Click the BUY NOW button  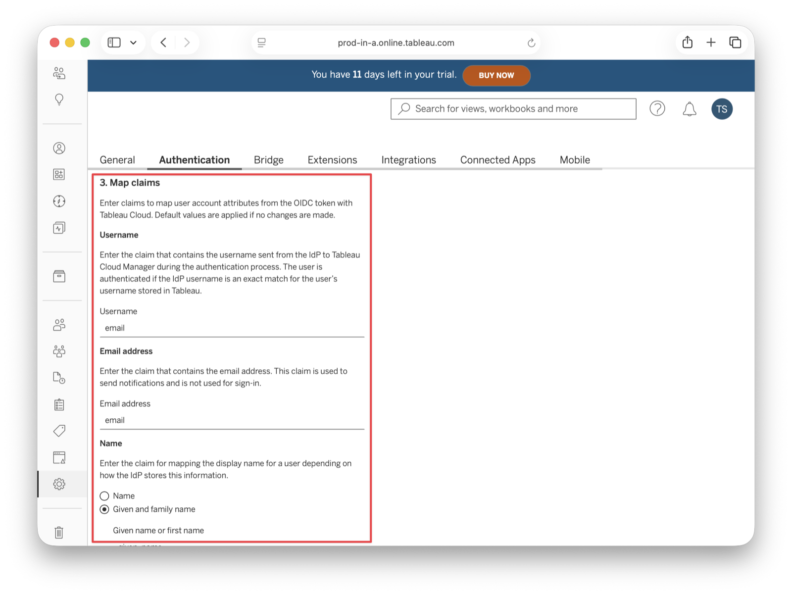496,75
